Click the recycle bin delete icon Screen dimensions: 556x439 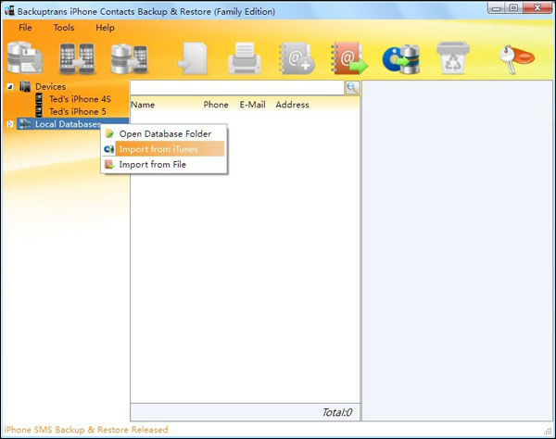tap(453, 57)
